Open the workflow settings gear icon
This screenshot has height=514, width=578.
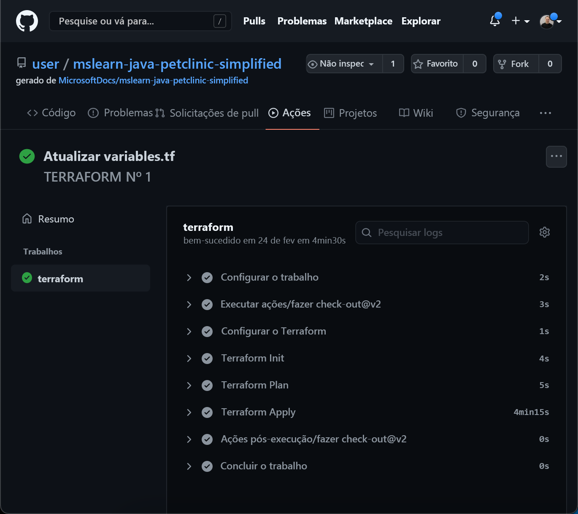544,232
